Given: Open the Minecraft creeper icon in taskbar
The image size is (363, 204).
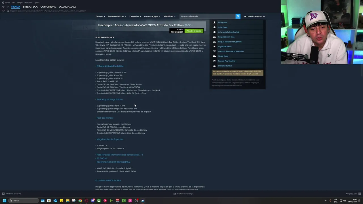Looking at the screenshot, I should 124,201.
